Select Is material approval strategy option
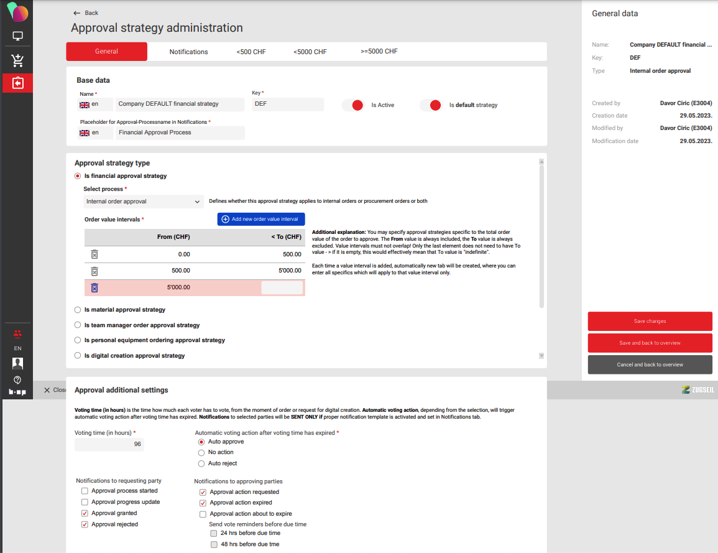 pos(78,310)
